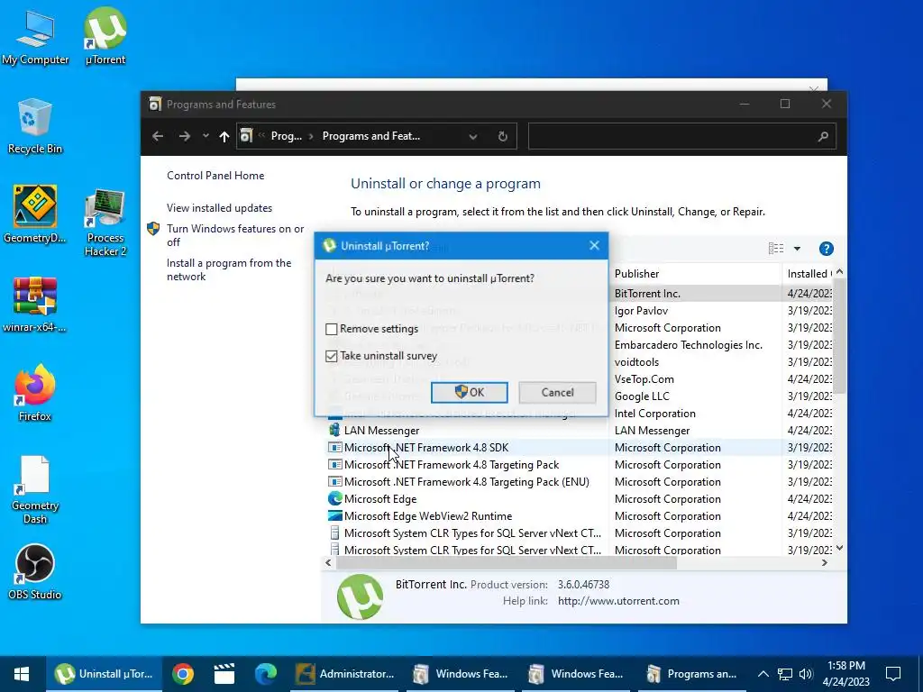This screenshot has height=692, width=923.
Task: Switch to Uninstall µTor... taskbar item
Action: coord(104,673)
